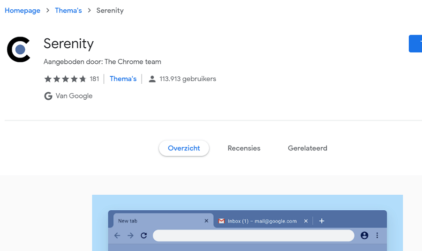Viewport: 422px width, 251px height.
Task: Switch to the Gerelateerd tab
Action: coord(307,148)
